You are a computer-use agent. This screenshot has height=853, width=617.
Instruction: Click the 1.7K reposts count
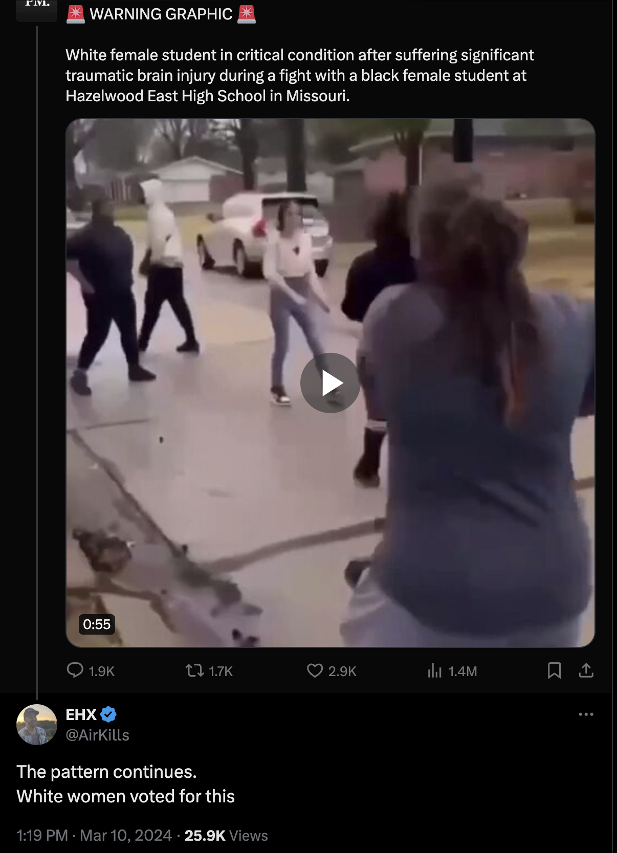click(x=221, y=671)
